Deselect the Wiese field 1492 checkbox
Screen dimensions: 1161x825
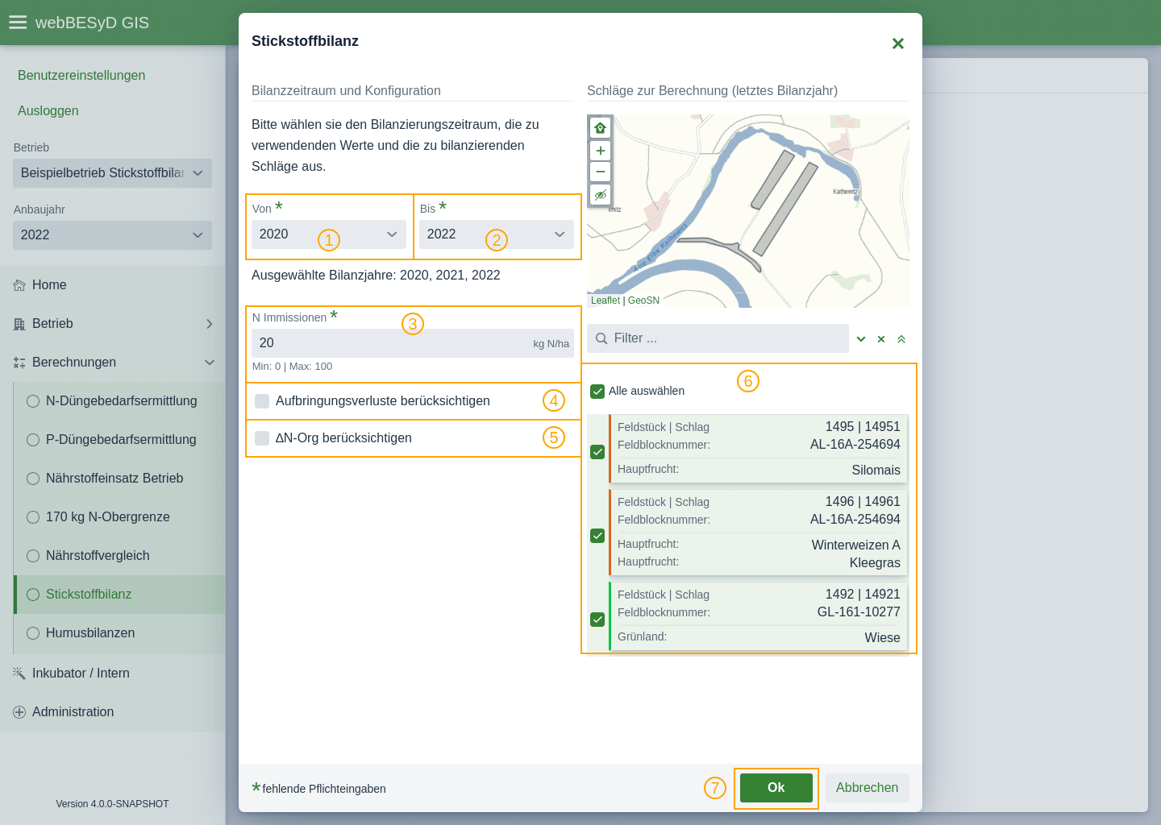click(x=597, y=620)
